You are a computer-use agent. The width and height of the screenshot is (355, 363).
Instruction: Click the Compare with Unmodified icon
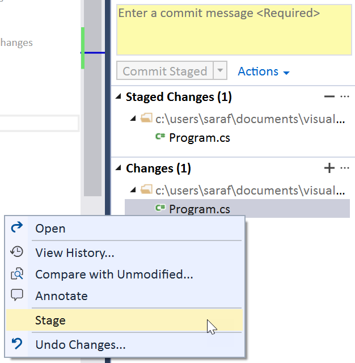17,275
